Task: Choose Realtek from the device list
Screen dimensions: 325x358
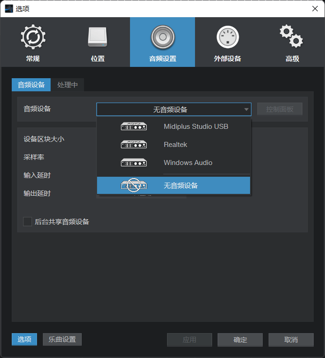Action: (174, 144)
